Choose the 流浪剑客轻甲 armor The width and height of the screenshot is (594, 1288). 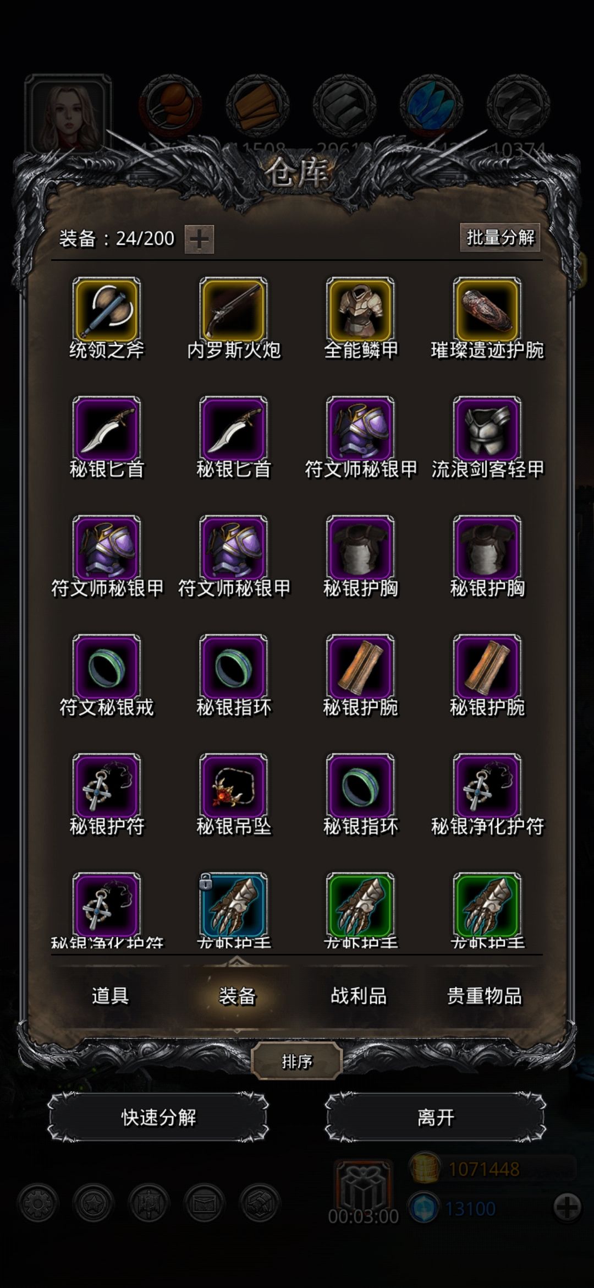(487, 429)
